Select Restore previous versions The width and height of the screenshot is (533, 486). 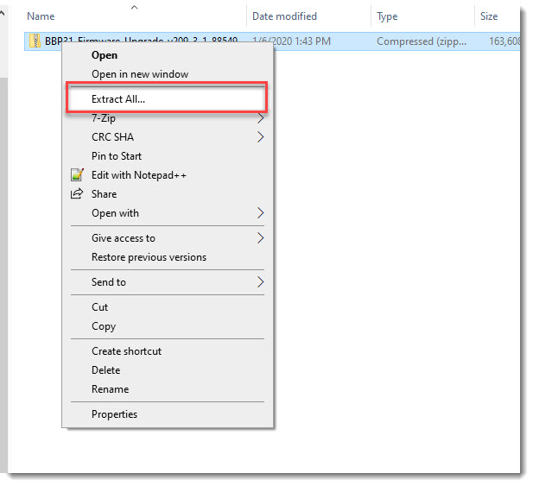click(x=149, y=257)
